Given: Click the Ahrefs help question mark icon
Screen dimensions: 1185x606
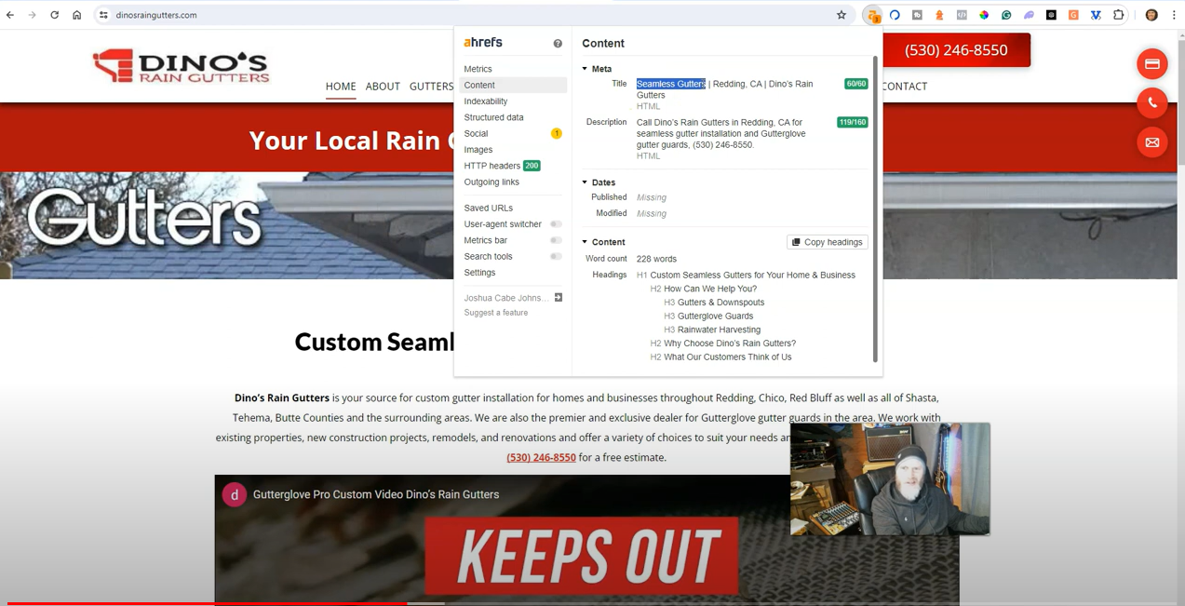Looking at the screenshot, I should [x=558, y=44].
